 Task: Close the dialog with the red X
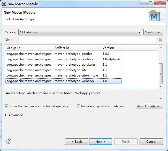point(160,3)
